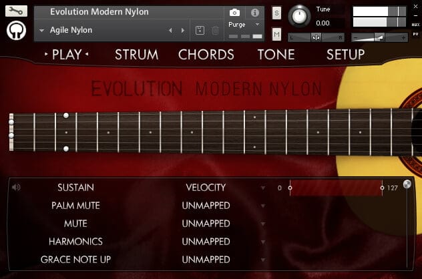
Task: Go to previous snapshot arrow
Action: pyautogui.click(x=170, y=31)
